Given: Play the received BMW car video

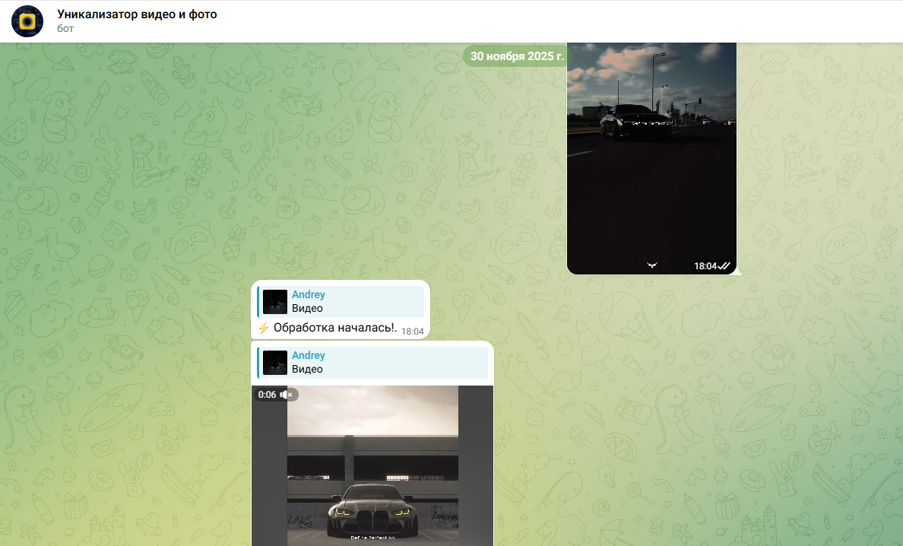Looking at the screenshot, I should pos(372,465).
